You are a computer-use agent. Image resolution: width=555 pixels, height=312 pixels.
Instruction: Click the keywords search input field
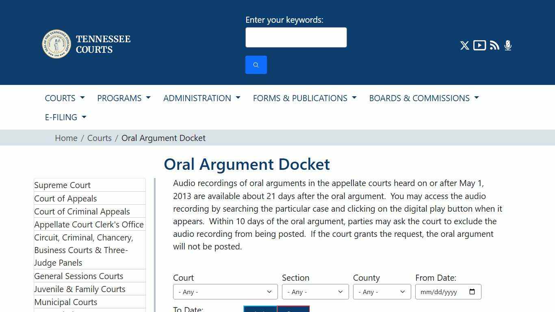click(x=296, y=37)
